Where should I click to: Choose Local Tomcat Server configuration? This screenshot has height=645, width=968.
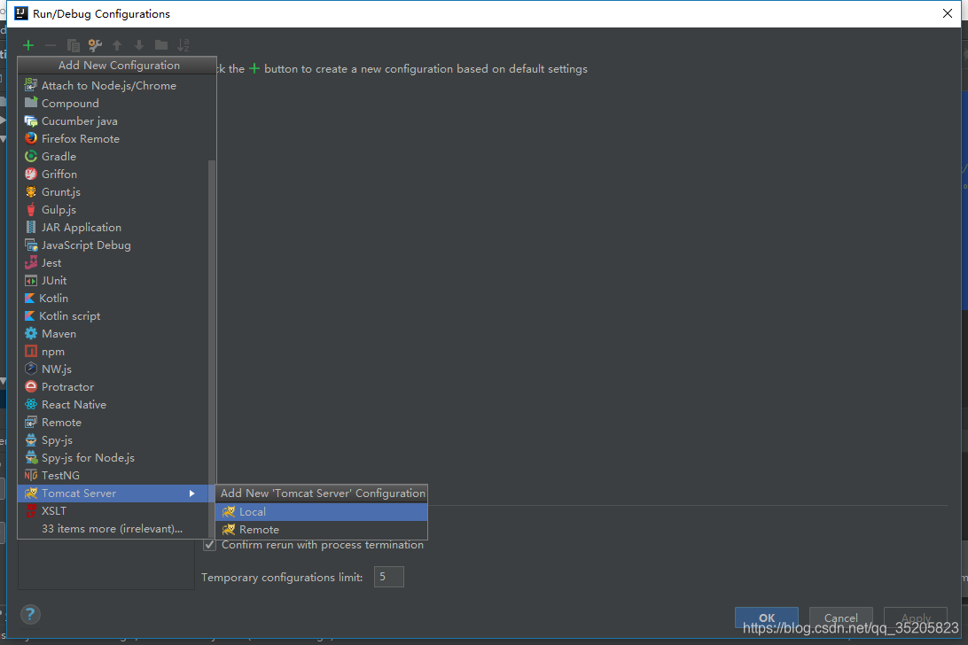(x=321, y=512)
